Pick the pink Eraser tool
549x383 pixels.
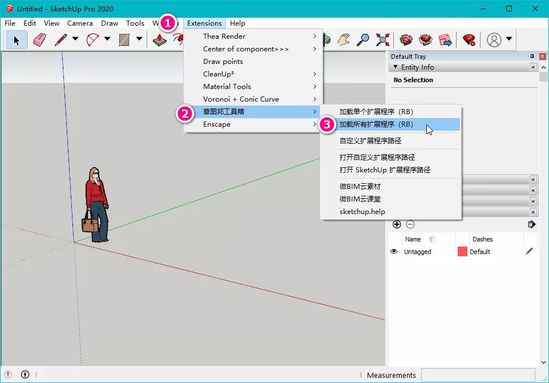(x=39, y=40)
